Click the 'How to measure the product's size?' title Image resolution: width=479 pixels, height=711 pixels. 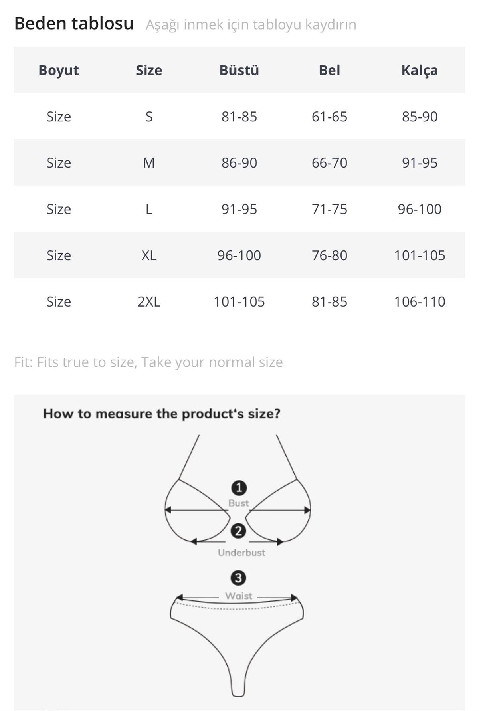pos(162,414)
